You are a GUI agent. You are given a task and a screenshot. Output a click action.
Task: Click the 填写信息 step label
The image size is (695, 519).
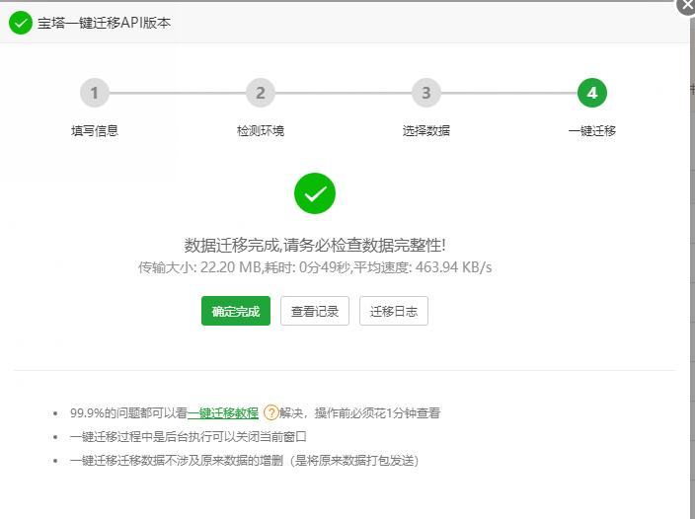(95, 130)
